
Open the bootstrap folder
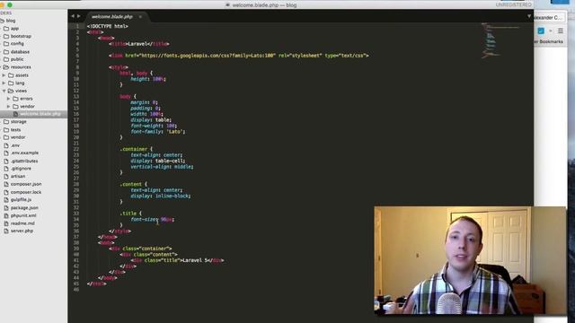click(21, 36)
